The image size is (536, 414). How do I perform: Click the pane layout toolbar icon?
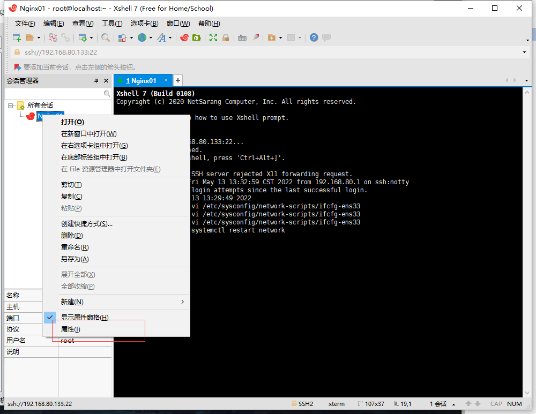[291, 37]
